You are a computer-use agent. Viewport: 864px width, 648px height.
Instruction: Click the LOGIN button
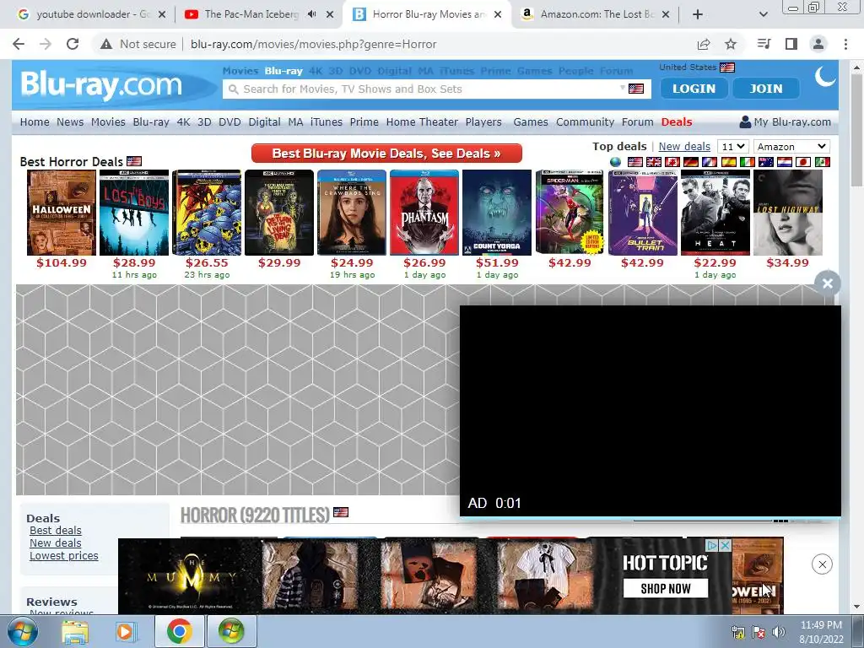694,88
